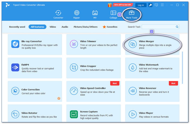The height and width of the screenshot is (124, 190).
Task: Open the More Tools toolbox
Action: click(132, 15)
